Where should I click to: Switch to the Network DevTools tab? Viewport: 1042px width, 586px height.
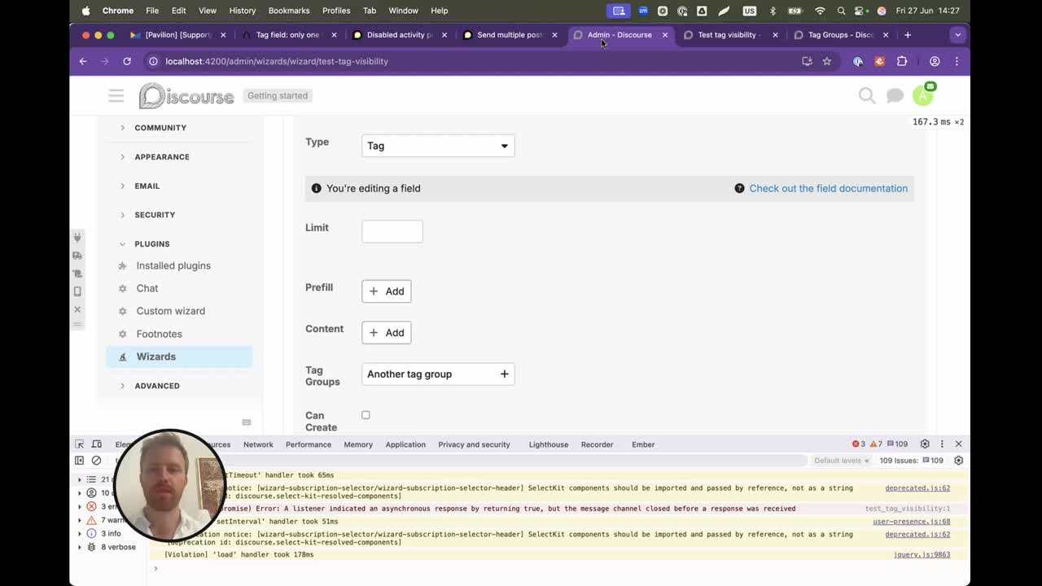(258, 444)
